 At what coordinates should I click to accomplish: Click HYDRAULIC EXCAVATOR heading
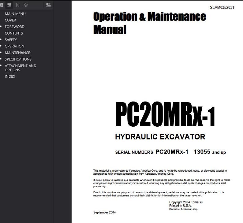click(160, 137)
